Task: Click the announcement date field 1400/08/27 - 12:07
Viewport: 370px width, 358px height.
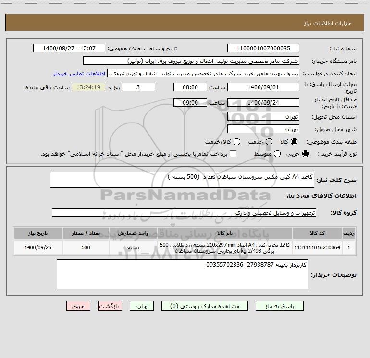Action: 69,49
